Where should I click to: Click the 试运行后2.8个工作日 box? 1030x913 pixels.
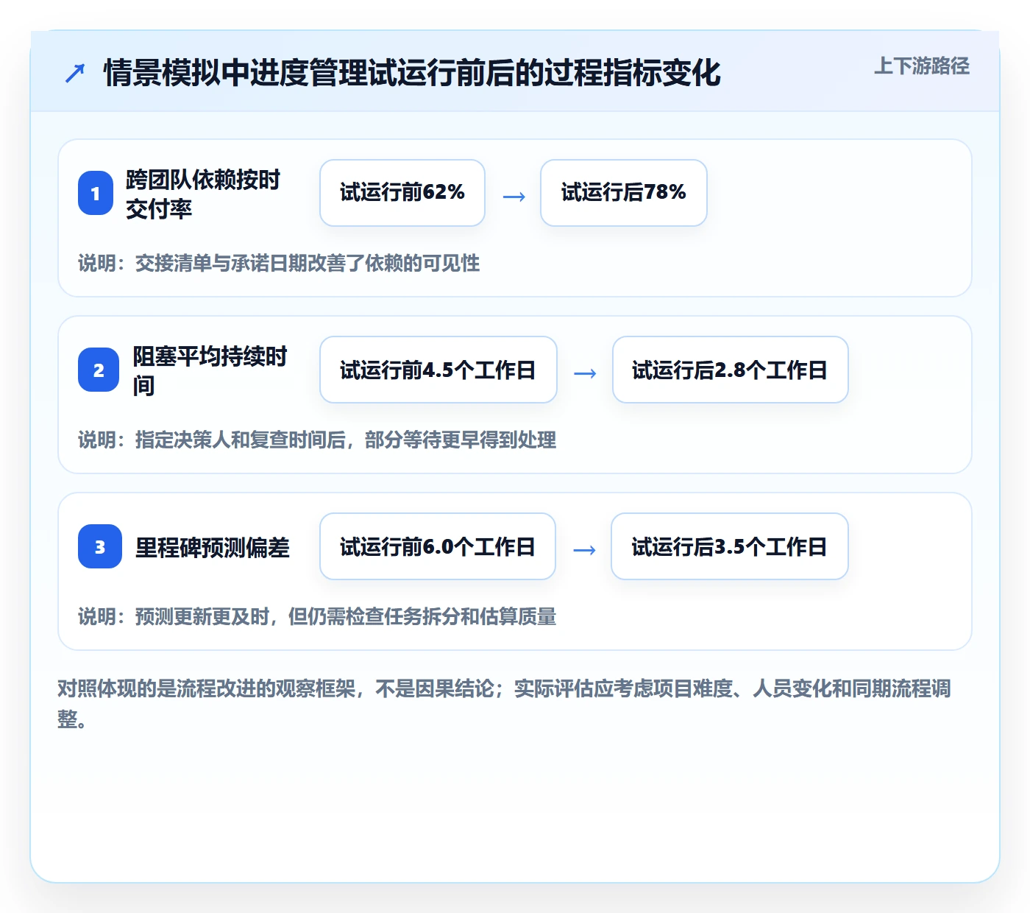point(731,370)
